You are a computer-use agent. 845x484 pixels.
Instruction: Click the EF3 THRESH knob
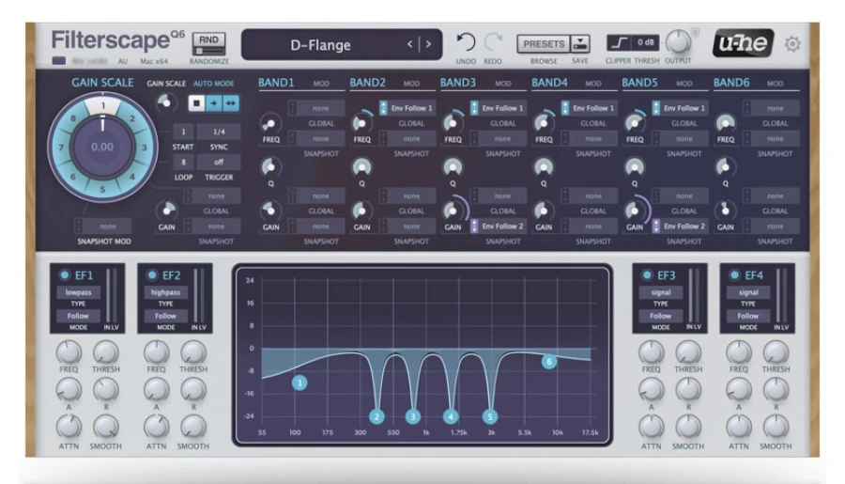click(x=688, y=352)
